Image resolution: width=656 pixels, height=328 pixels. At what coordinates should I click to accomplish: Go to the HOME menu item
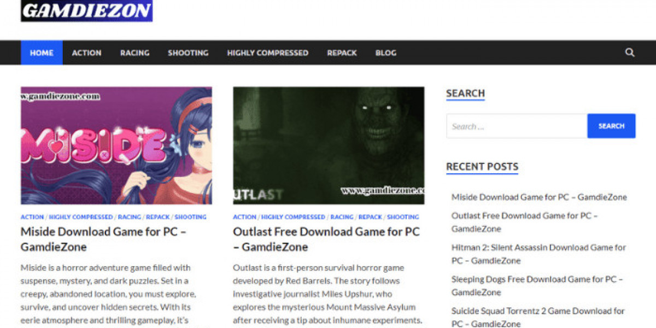tap(42, 53)
